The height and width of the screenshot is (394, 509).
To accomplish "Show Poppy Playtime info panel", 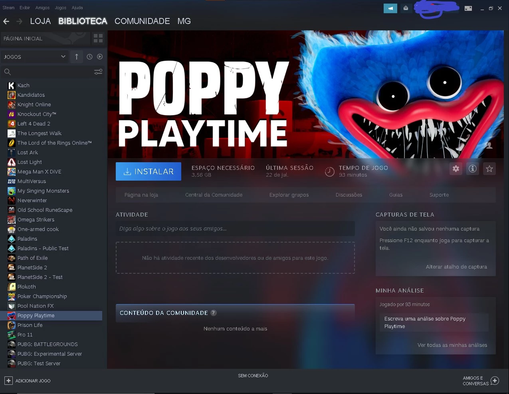I will [x=473, y=169].
